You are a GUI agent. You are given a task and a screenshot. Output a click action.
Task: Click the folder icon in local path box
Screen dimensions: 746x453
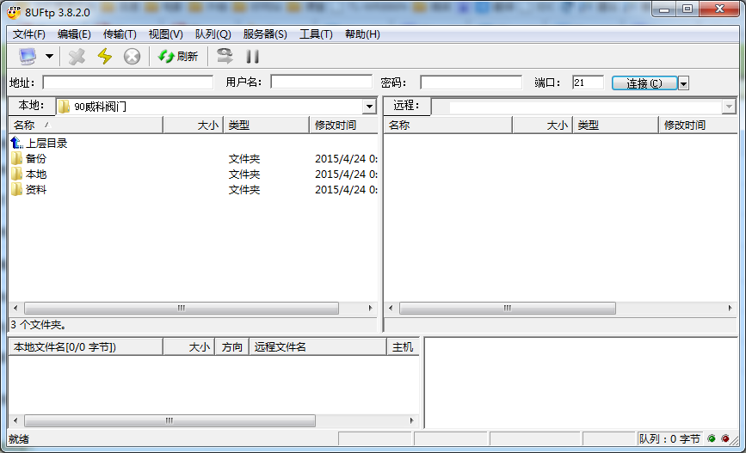pos(65,107)
